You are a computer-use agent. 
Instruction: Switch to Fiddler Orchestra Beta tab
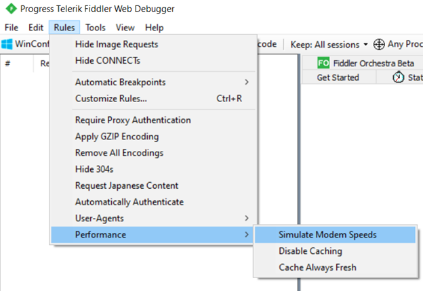tap(365, 63)
